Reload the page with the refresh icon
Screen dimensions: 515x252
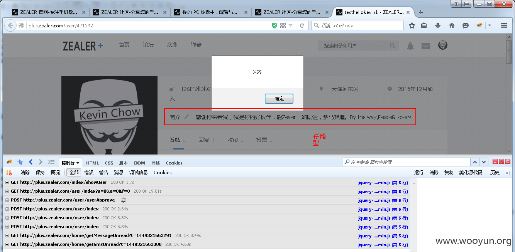(302, 26)
